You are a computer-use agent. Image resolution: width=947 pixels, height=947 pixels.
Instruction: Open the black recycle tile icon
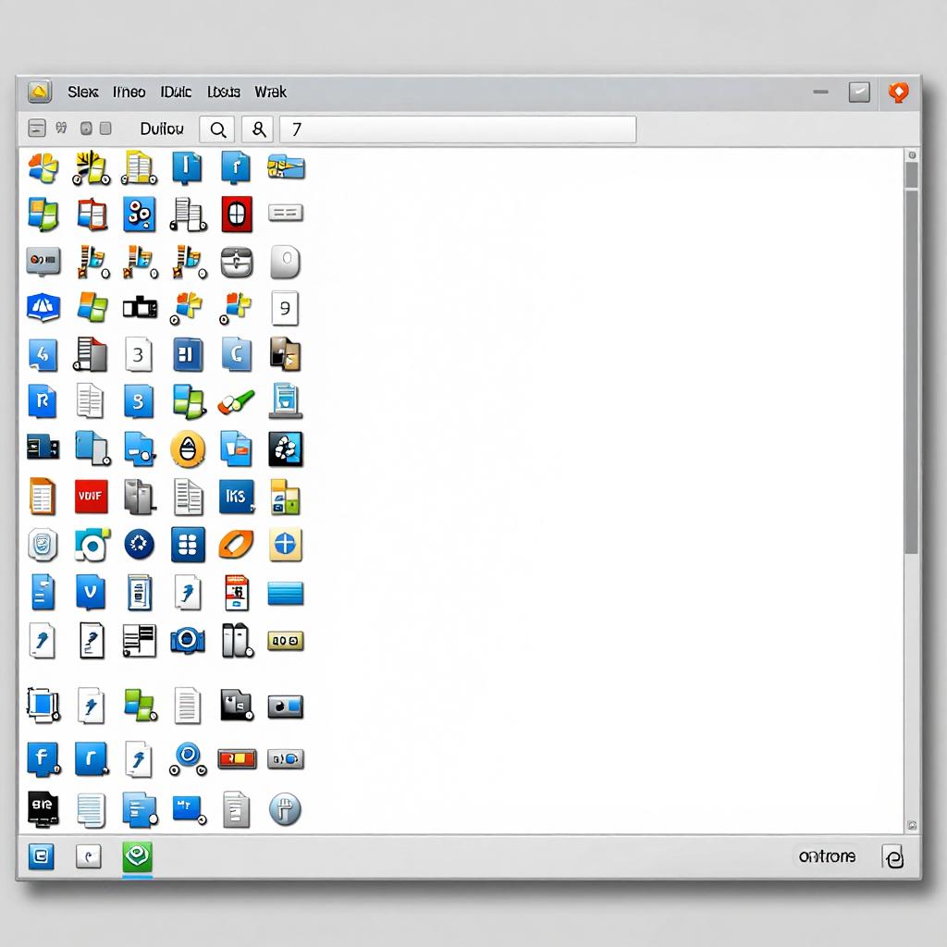click(x=285, y=449)
